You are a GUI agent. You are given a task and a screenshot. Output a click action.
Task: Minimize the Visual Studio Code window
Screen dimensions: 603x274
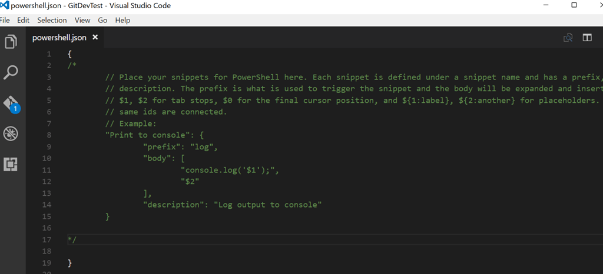pyautogui.click(x=546, y=5)
